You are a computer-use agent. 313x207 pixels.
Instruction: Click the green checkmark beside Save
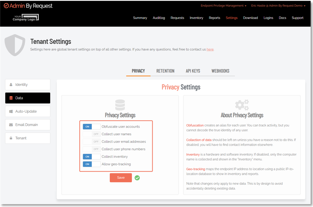(x=137, y=178)
